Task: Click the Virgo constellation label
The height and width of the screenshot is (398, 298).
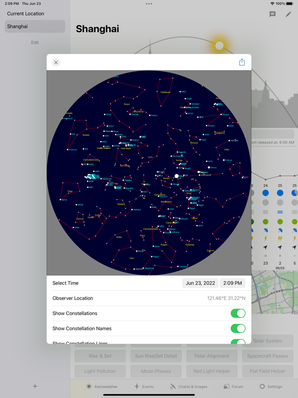Action: click(x=70, y=191)
